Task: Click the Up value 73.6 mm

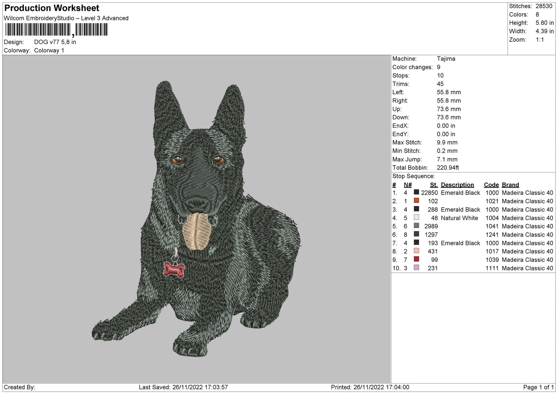Action: [x=449, y=109]
